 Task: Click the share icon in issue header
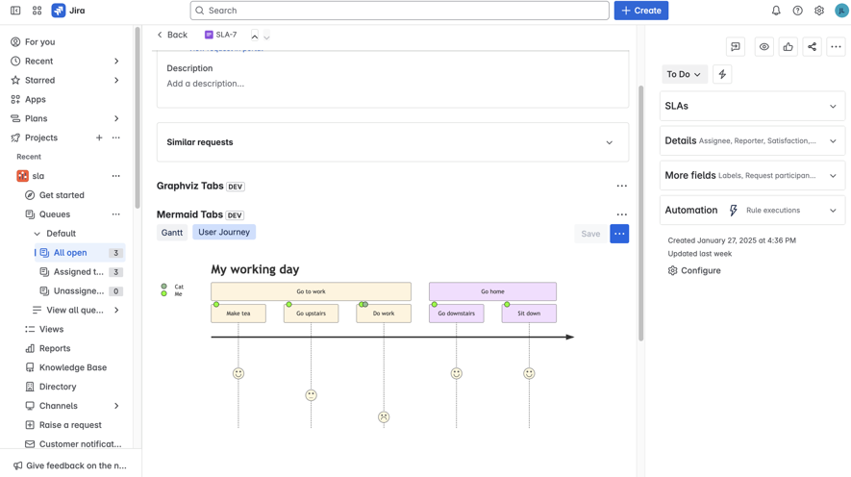[x=812, y=46]
